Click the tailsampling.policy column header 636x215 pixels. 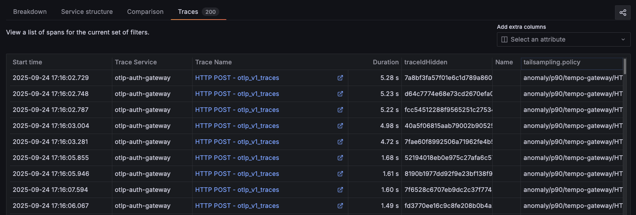point(552,62)
